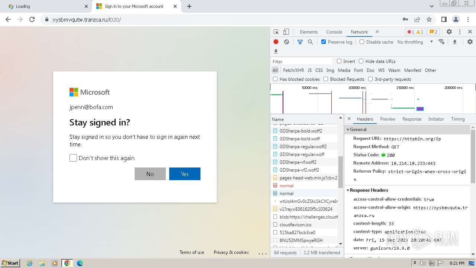Enable the 3rd-party requests checkbox
Image resolution: width=476 pixels, height=268 pixels.
(370, 79)
